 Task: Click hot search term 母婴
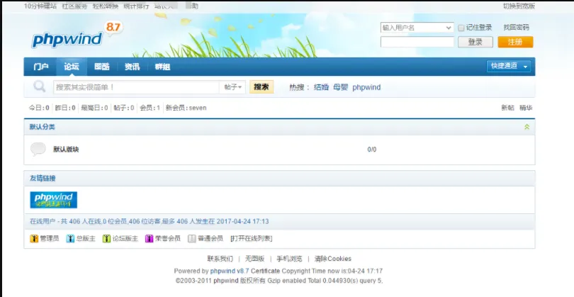[x=340, y=87]
